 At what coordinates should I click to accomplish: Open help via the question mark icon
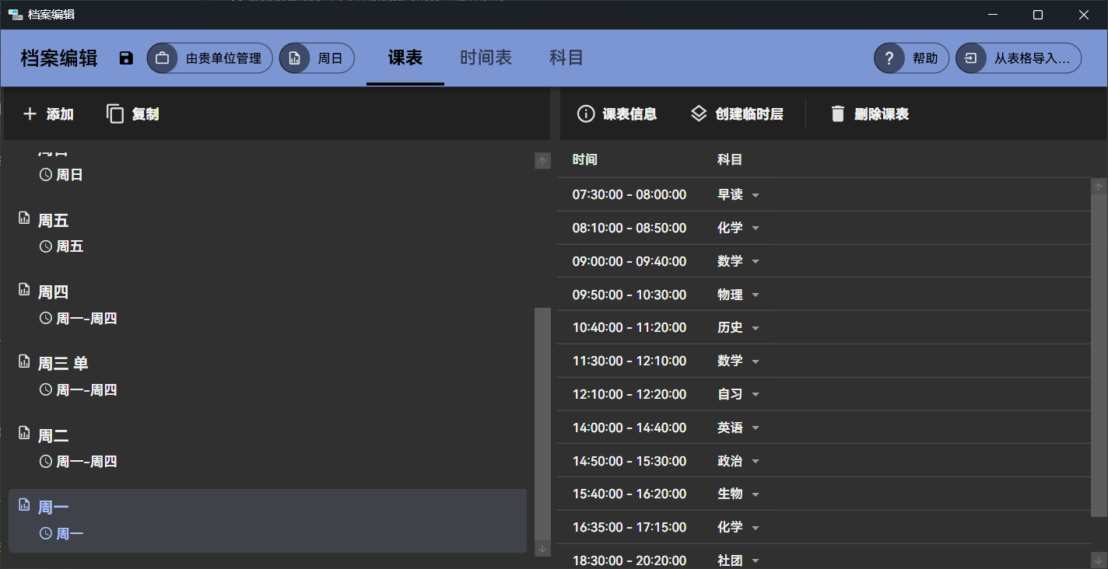pos(889,58)
